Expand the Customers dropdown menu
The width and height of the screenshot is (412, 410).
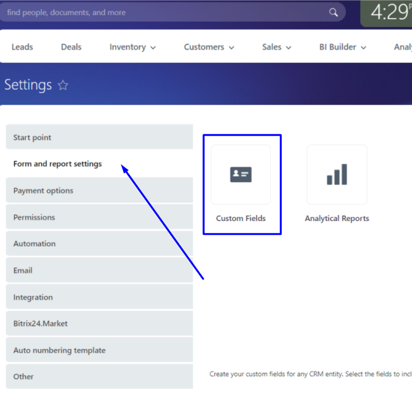pyautogui.click(x=209, y=47)
